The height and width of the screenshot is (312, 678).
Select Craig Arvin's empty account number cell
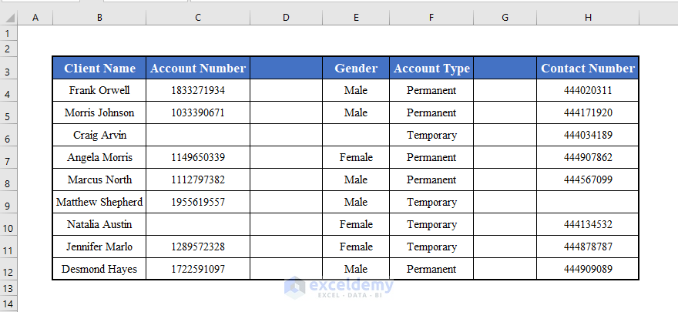198,135
